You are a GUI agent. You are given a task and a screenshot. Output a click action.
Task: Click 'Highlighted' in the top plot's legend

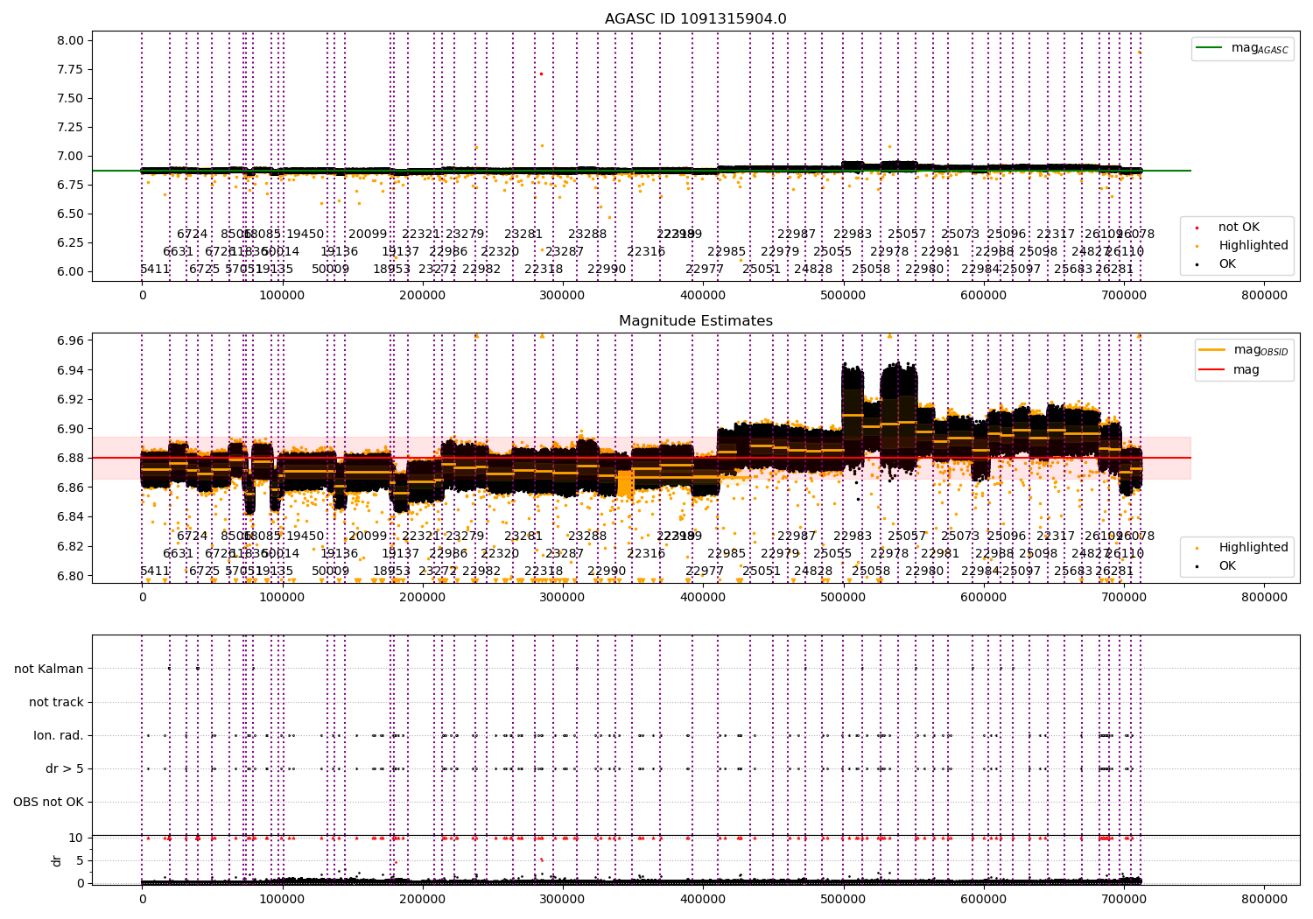click(x=1243, y=245)
